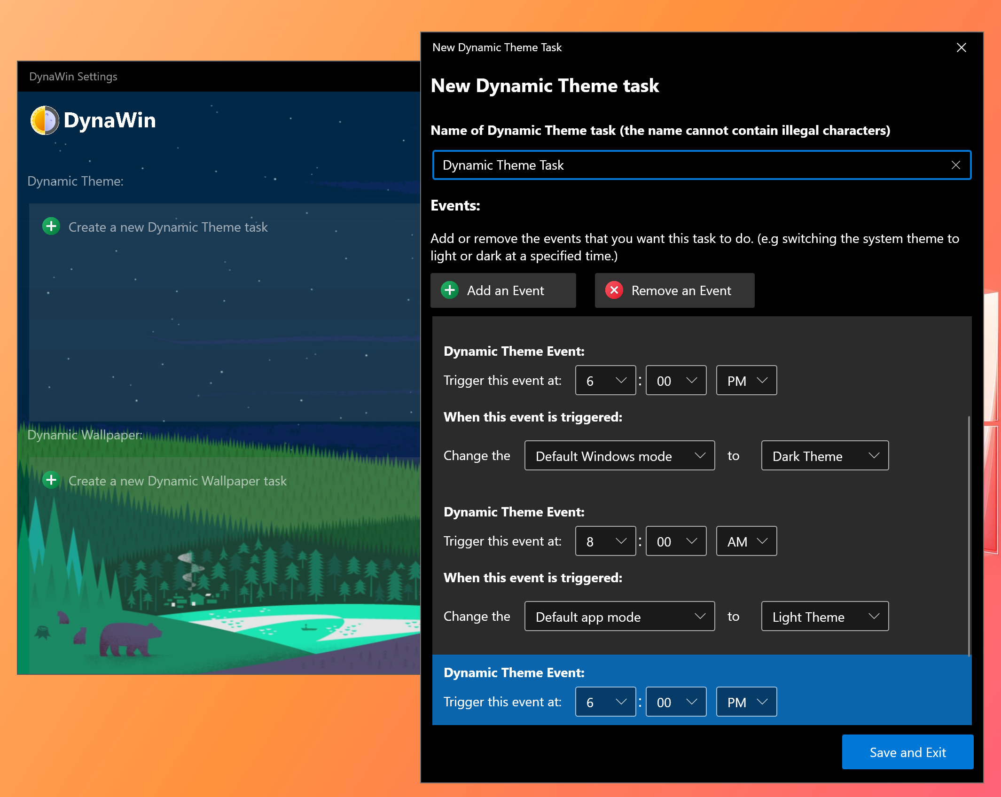The height and width of the screenshot is (797, 1001).
Task: Open the second event's AM period dropdown
Action: [746, 541]
